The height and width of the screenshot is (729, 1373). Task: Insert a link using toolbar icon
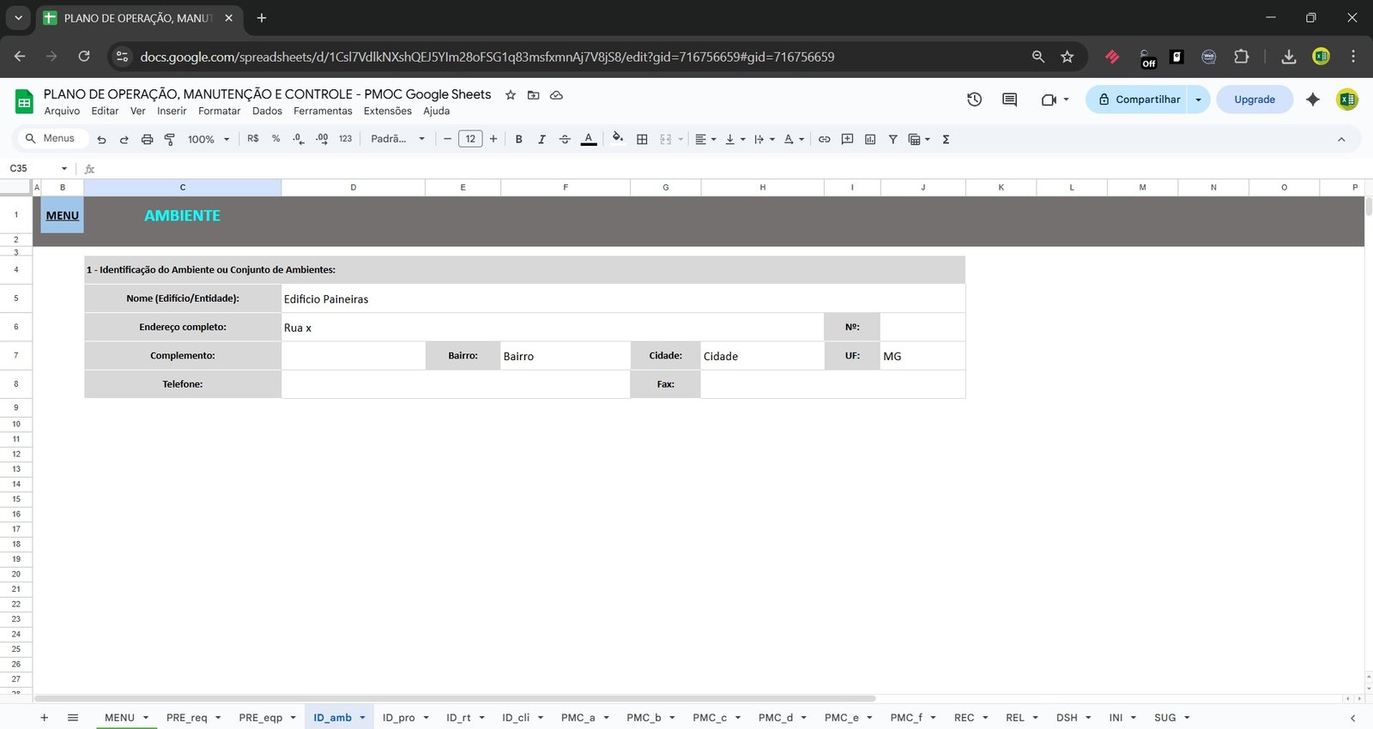tap(824, 139)
